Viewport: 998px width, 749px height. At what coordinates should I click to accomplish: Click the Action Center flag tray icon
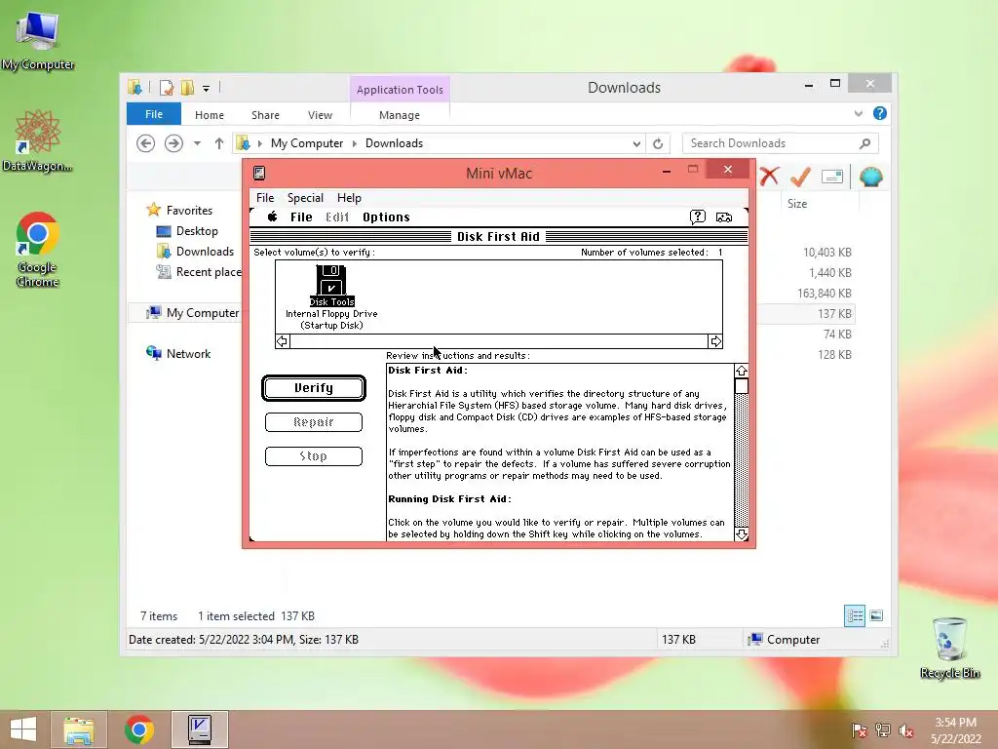point(860,730)
